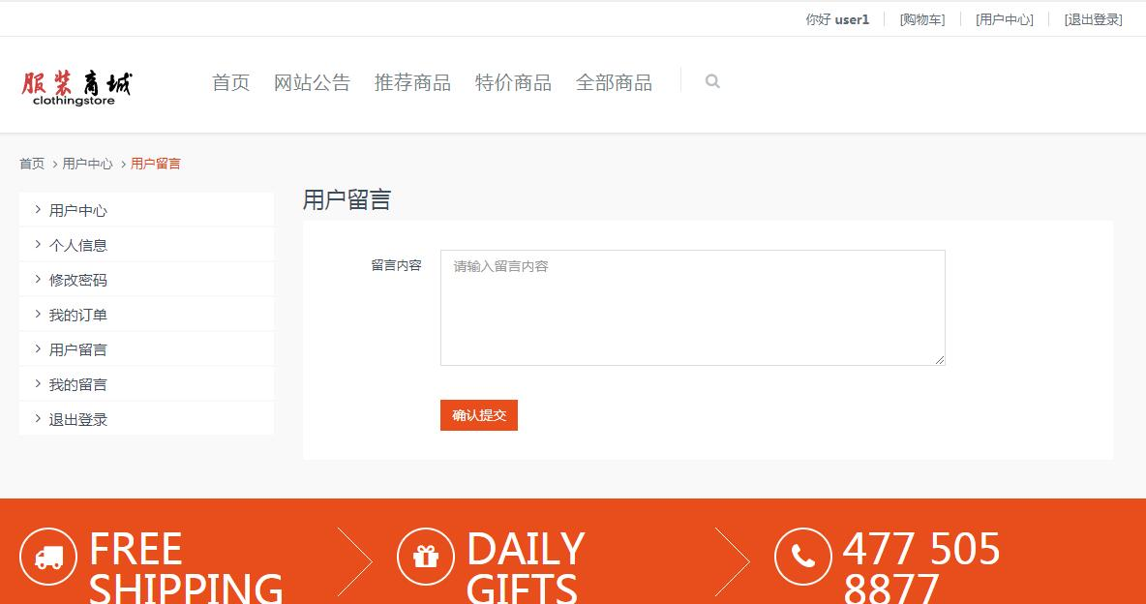Screen dimensions: 1146x604
Task: Focus the 留言内容 text area
Action: pyautogui.click(x=693, y=308)
